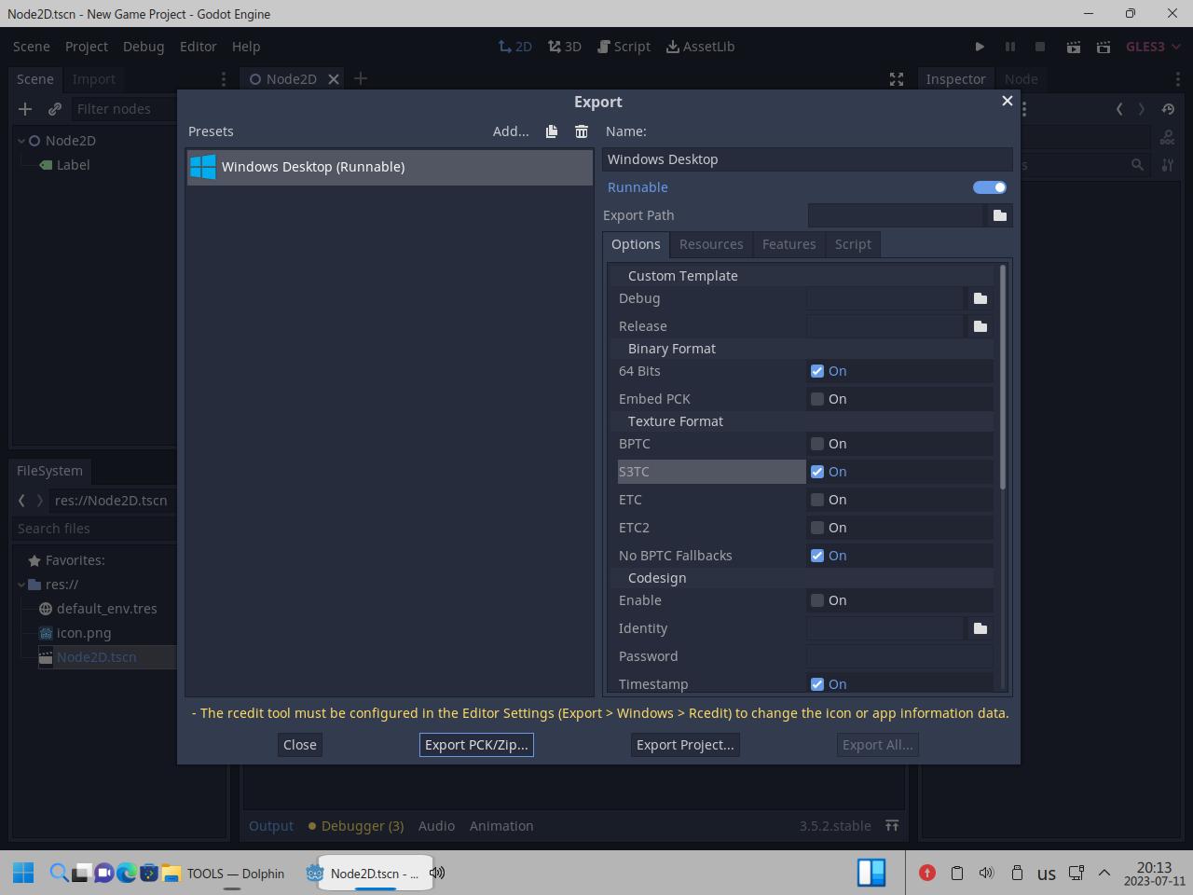Viewport: 1193px width, 895px height.
Task: Go to previous object in Inspector
Action: click(x=1119, y=109)
